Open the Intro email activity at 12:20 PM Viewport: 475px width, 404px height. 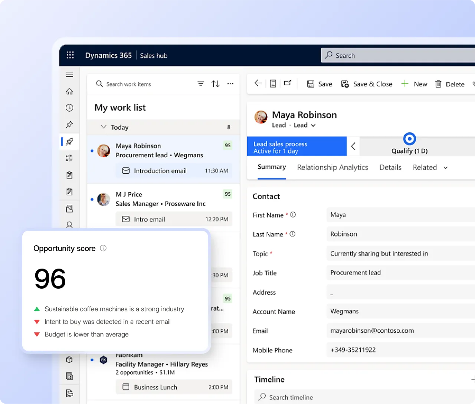174,219
